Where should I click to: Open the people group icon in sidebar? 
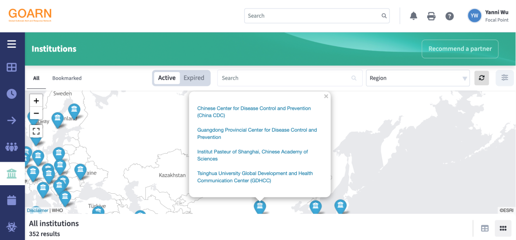click(x=11, y=146)
